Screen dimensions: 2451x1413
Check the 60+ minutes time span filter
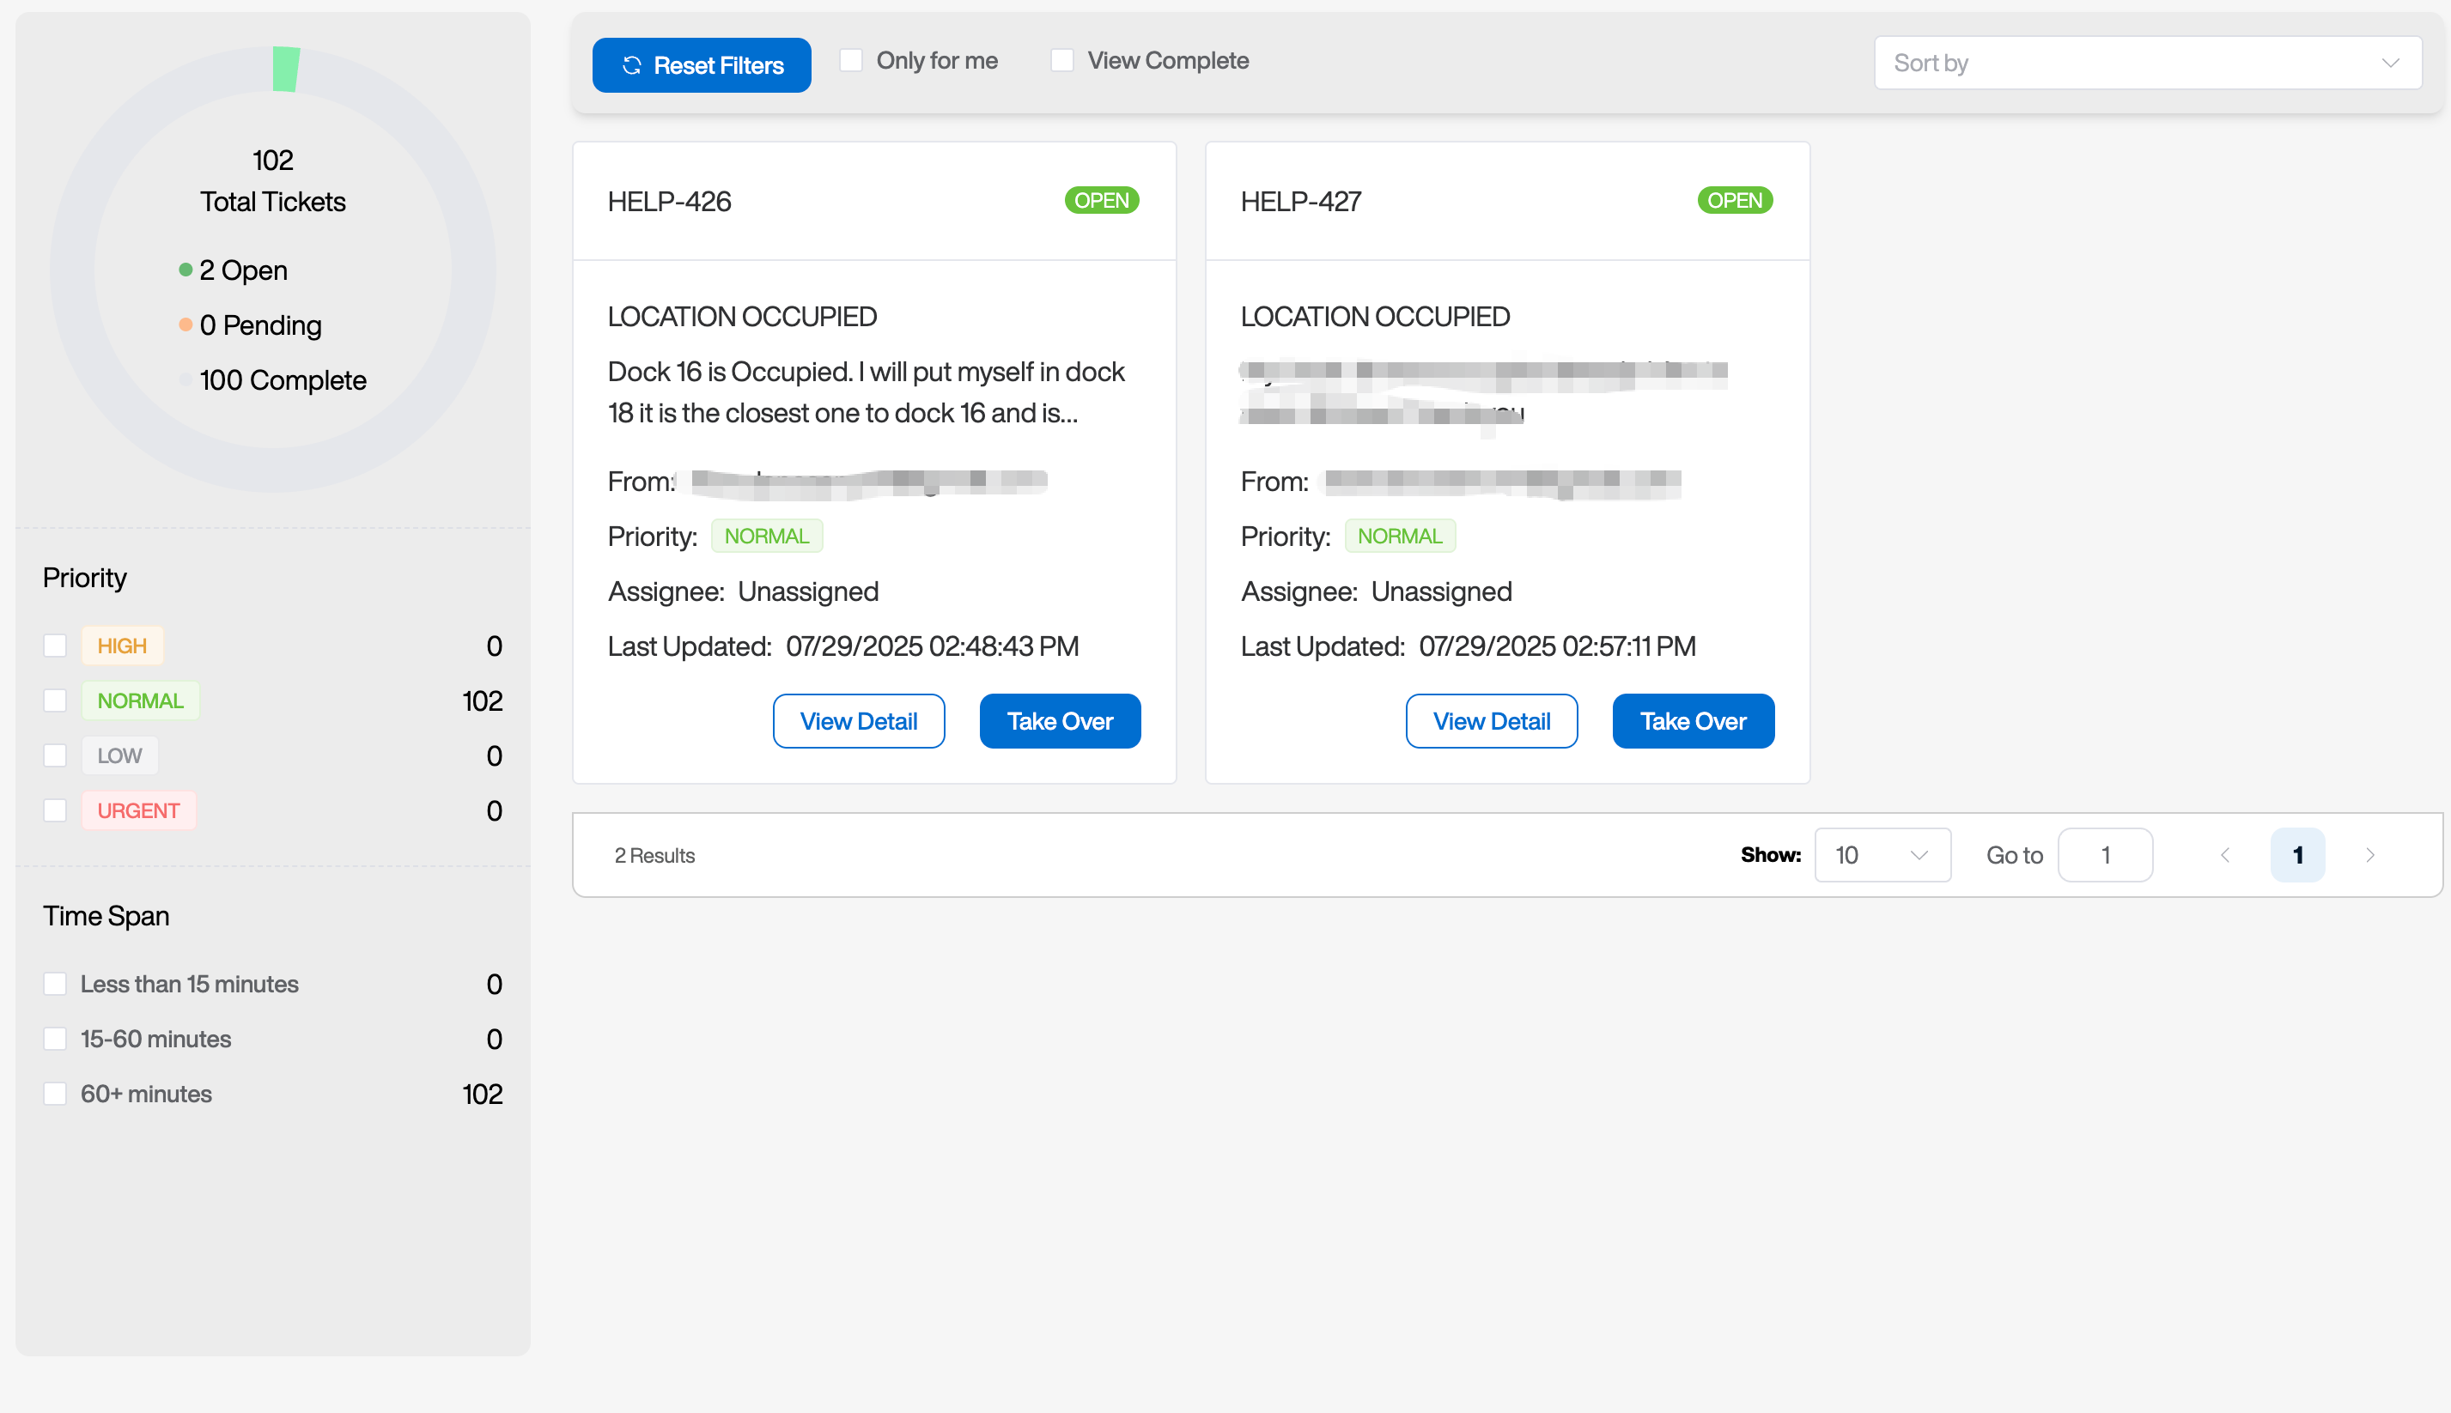pos(55,1094)
